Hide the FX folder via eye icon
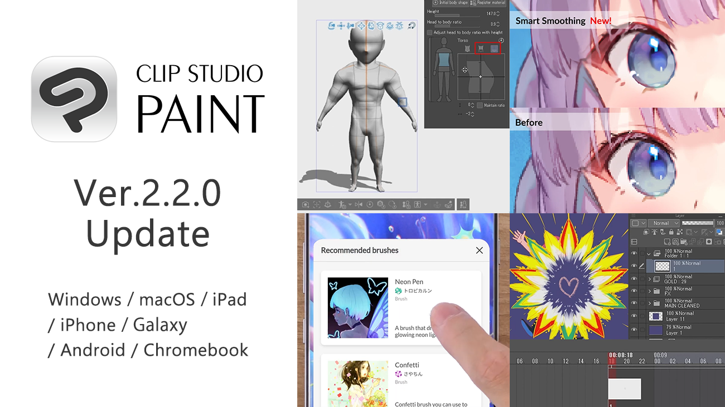Image resolution: width=725 pixels, height=407 pixels. [634, 291]
